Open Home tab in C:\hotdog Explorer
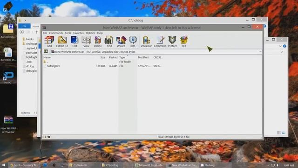This screenshot has height=168, width=298. (35, 26)
